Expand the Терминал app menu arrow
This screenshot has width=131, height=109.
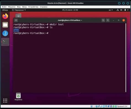25,10
